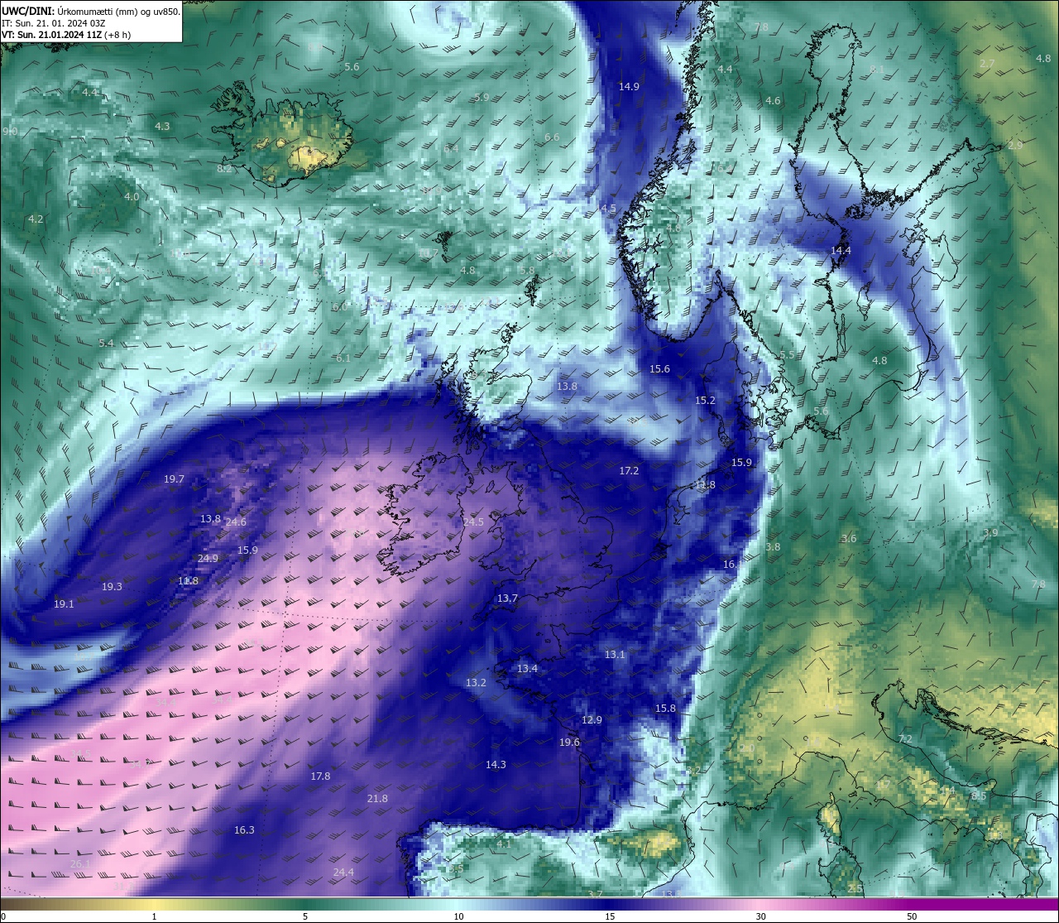Click the 26.1 value in the bottom left
Image resolution: width=1059 pixels, height=923 pixels.
pos(80,864)
